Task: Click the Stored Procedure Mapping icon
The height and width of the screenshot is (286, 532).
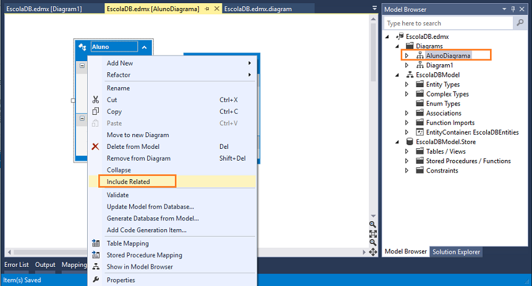Action: click(96, 254)
